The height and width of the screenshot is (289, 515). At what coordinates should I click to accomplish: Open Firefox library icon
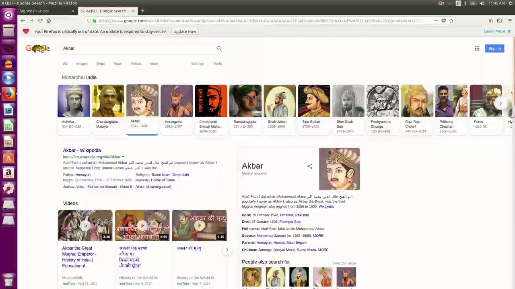point(491,20)
